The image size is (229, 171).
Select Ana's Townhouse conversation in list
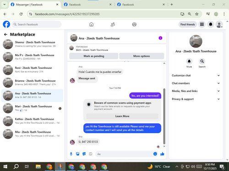point(32,95)
